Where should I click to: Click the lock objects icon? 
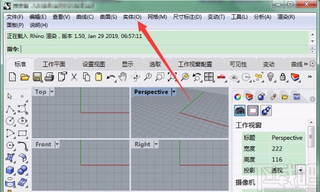tap(282, 77)
